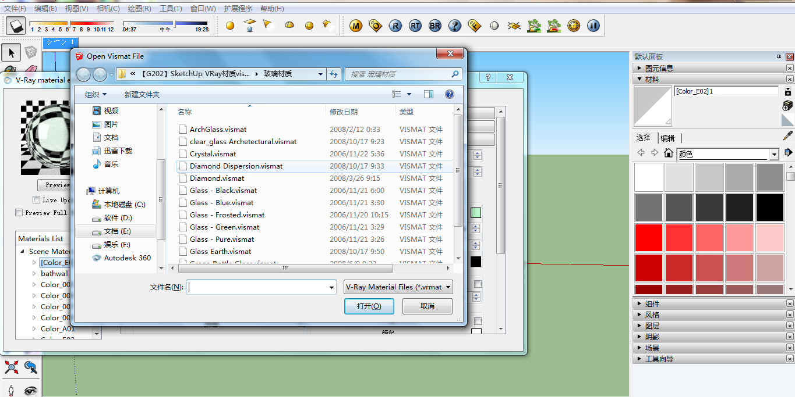Click the V-Ray render (R) icon
The width and height of the screenshot is (795, 397).
pyautogui.click(x=395, y=26)
